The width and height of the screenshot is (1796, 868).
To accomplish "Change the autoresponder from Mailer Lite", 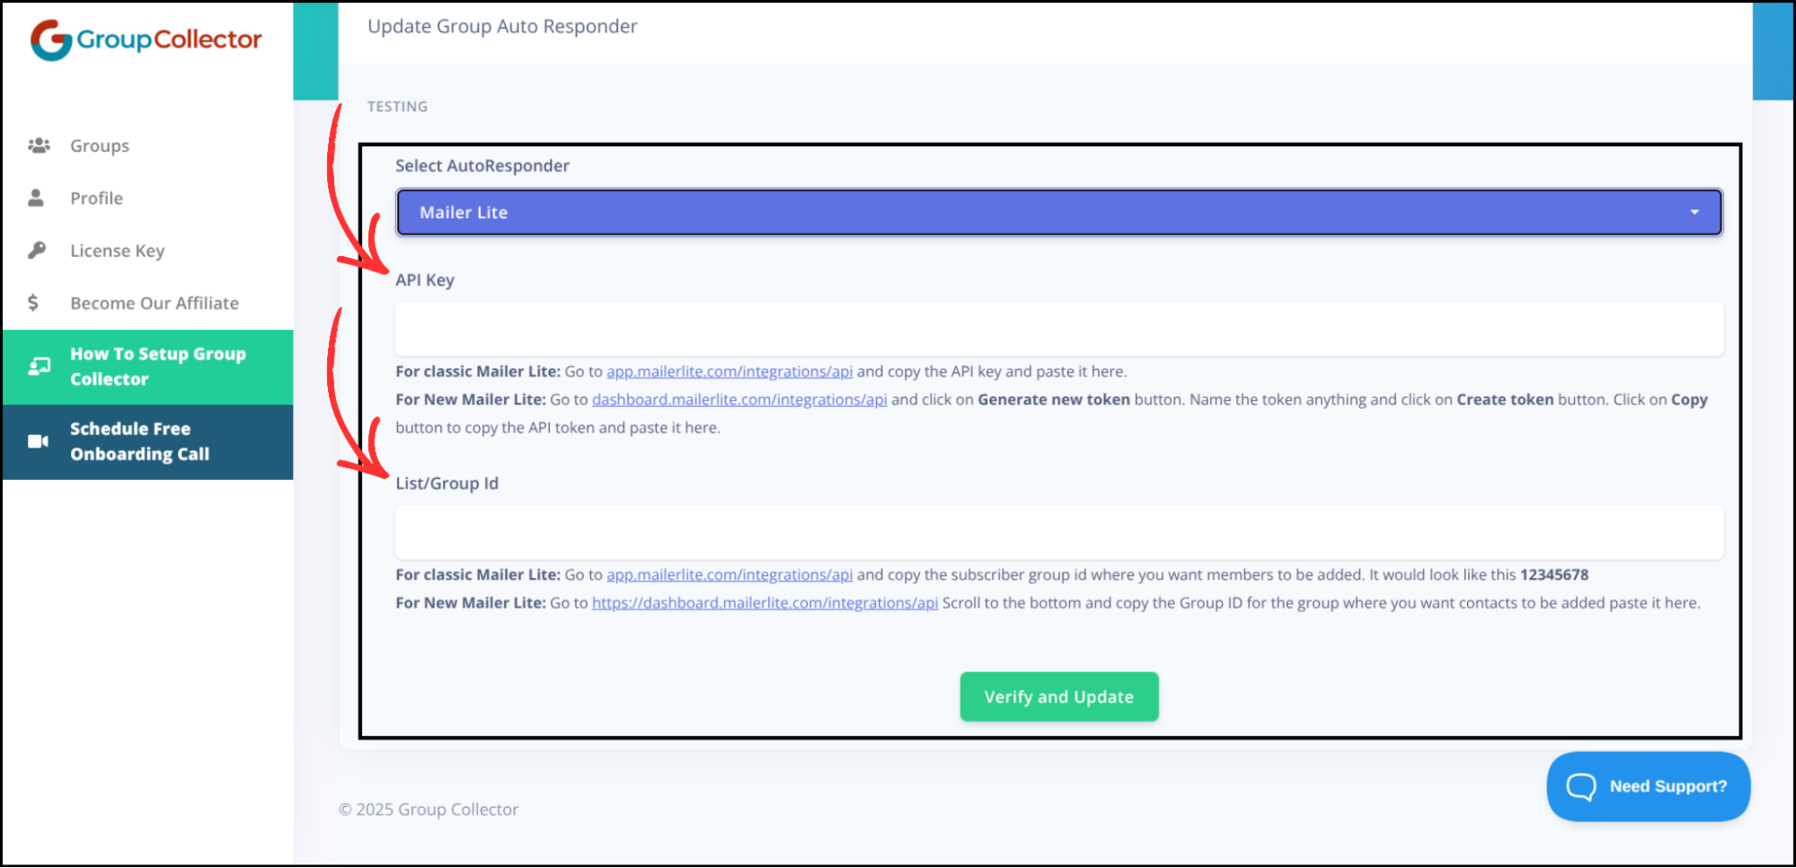I will point(1060,212).
